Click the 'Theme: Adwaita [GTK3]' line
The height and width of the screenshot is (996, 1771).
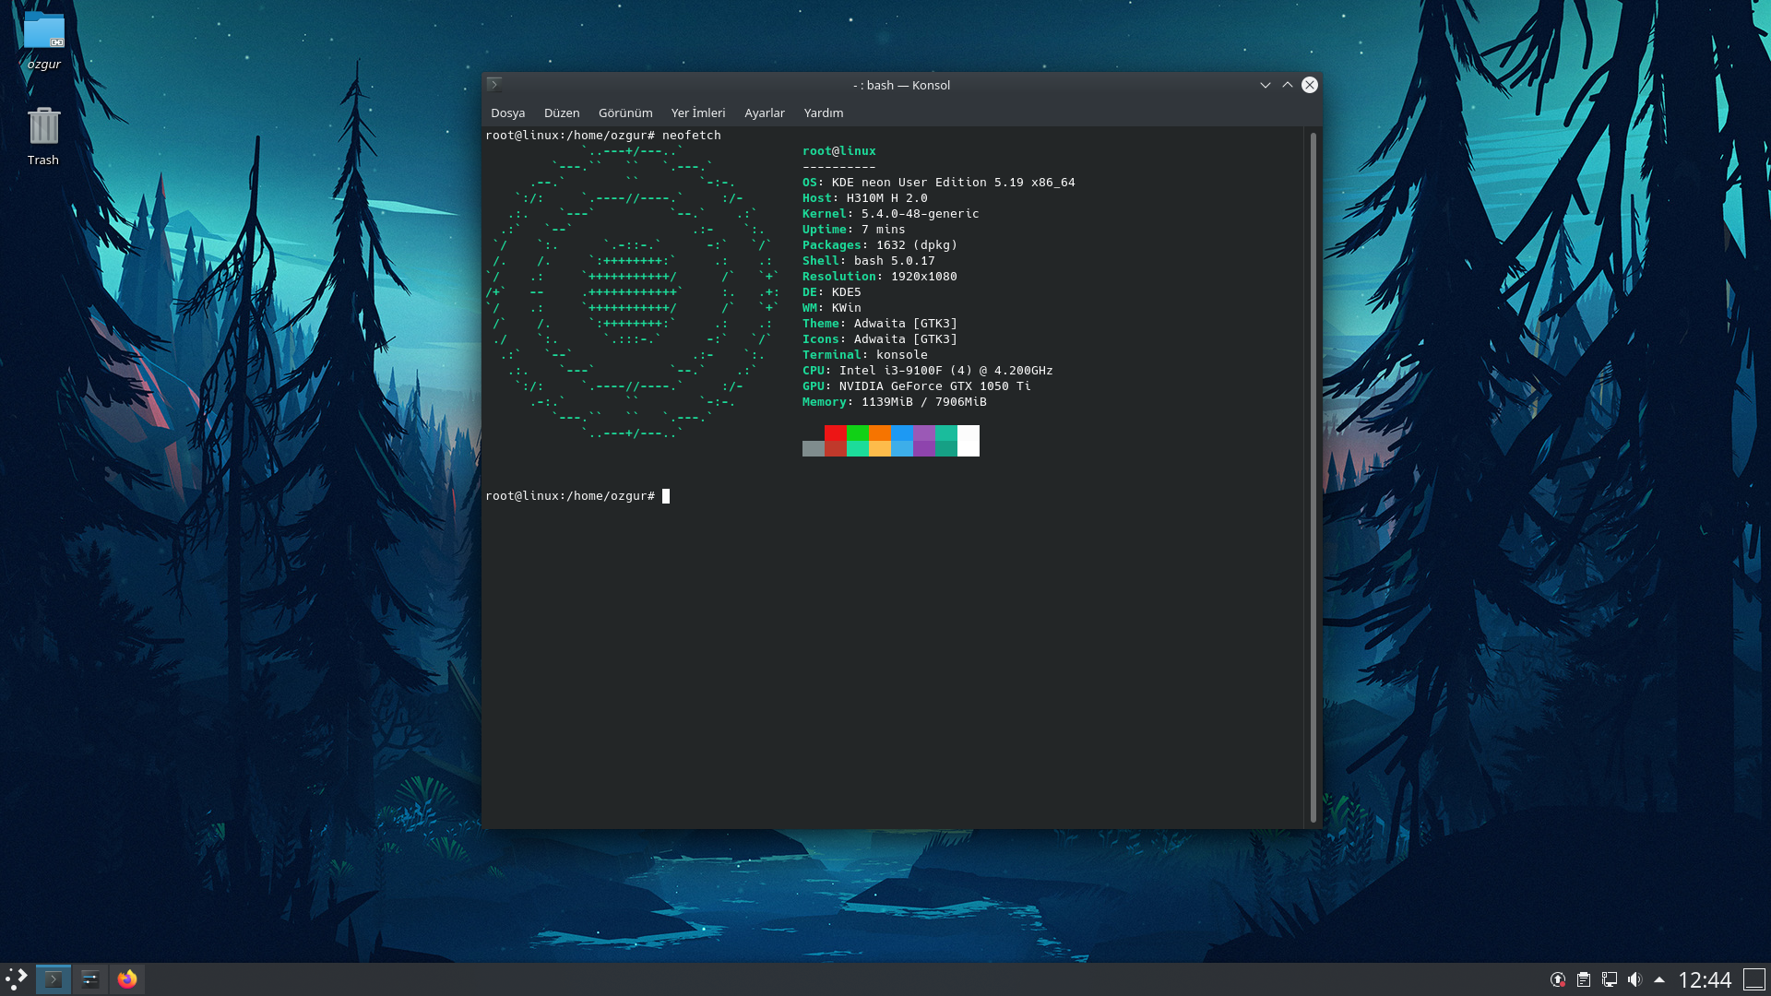pos(880,324)
